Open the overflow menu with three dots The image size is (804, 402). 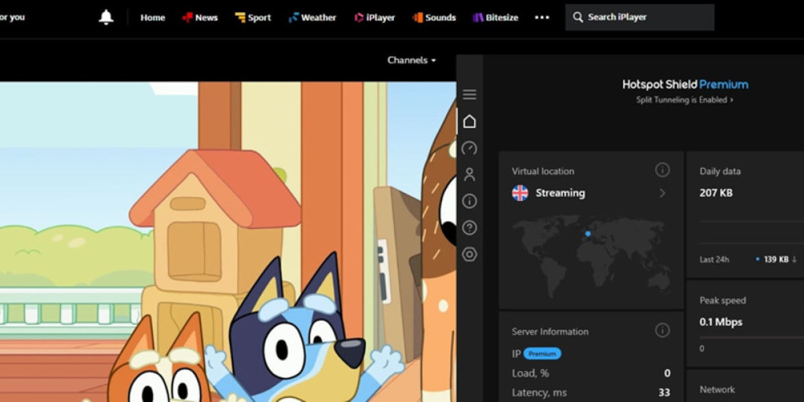coord(542,18)
